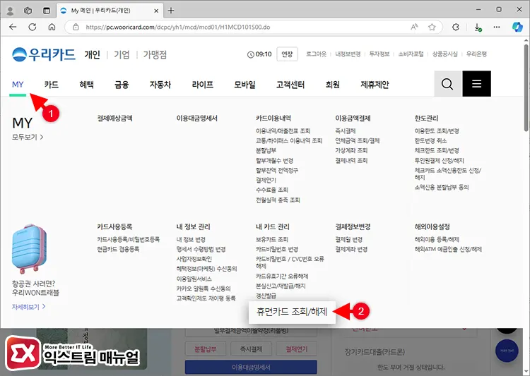Open the Copilot icon in toolbar
Viewport: 530px width, 376px height.
coord(517,27)
